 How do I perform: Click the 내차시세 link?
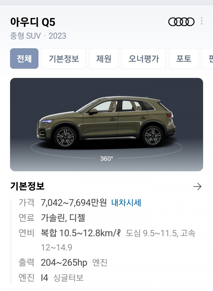[126, 202]
